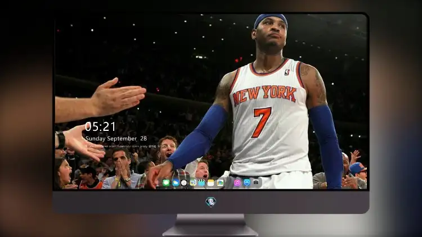Open the clapperboard video app in dock
422x237 pixels.
click(x=201, y=183)
